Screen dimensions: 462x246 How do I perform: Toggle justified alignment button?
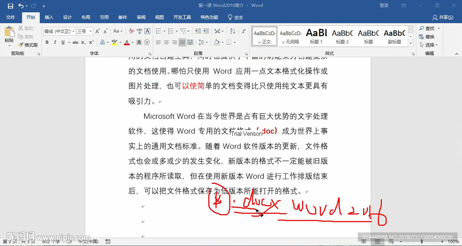[x=182, y=42]
